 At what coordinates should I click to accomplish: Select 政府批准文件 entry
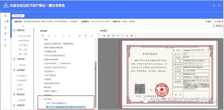pos(49,71)
